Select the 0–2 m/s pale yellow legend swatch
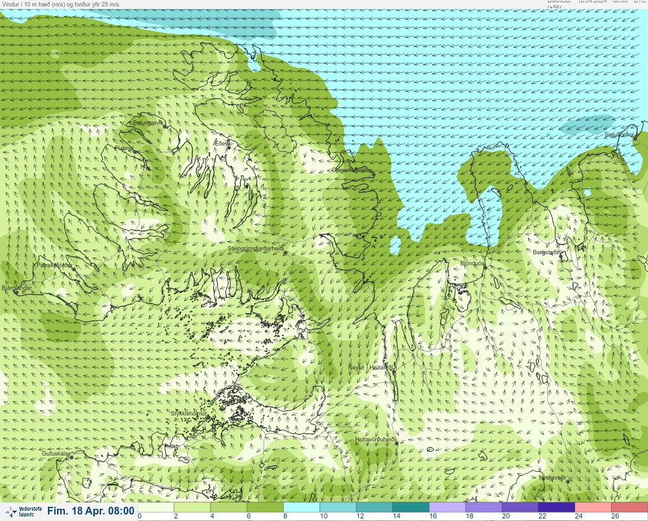 point(156,507)
